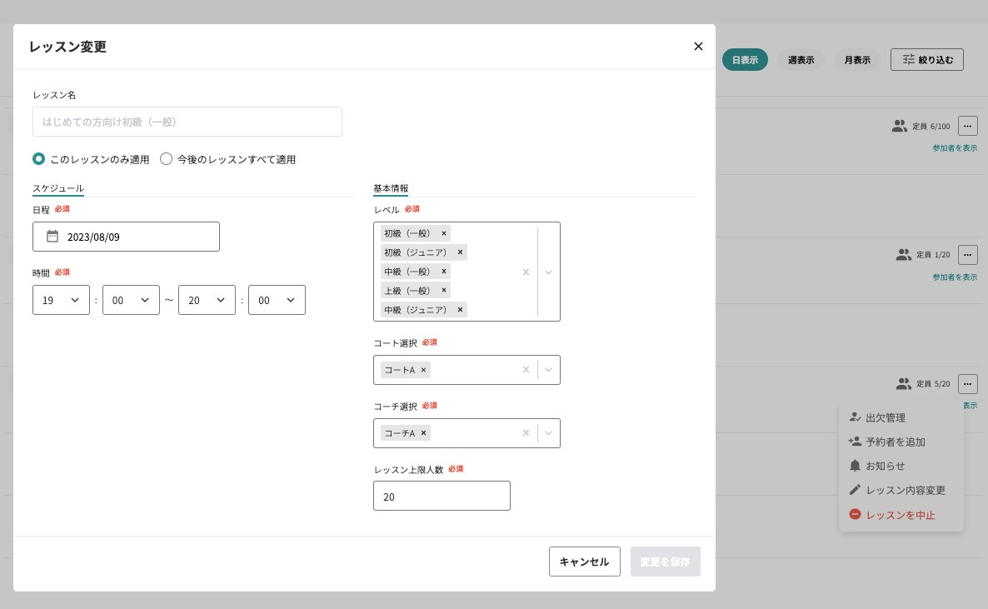The height and width of the screenshot is (609, 988).
Task: Remove the コーチA tag
Action: click(x=424, y=433)
